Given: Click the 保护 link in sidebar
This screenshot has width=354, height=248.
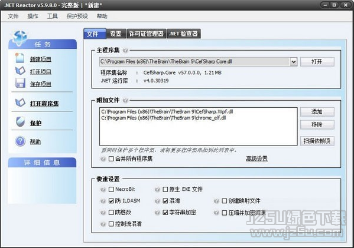Looking at the screenshot, I should [x=35, y=123].
